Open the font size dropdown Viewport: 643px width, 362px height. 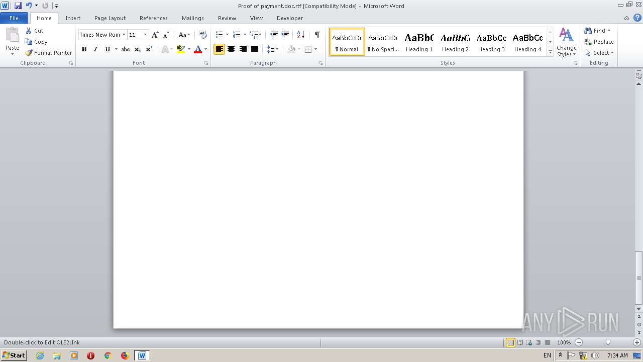[146, 35]
